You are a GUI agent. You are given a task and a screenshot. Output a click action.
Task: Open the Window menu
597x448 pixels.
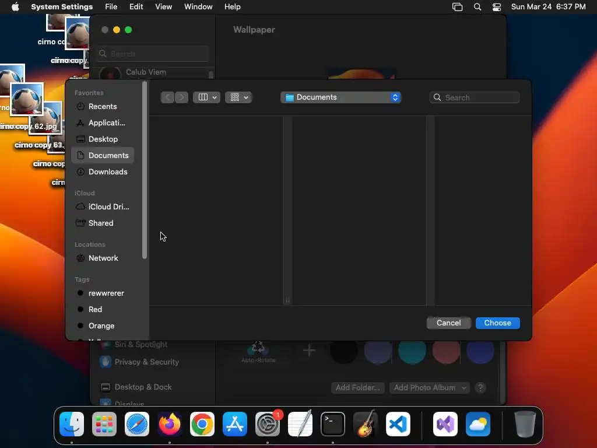pos(198,7)
